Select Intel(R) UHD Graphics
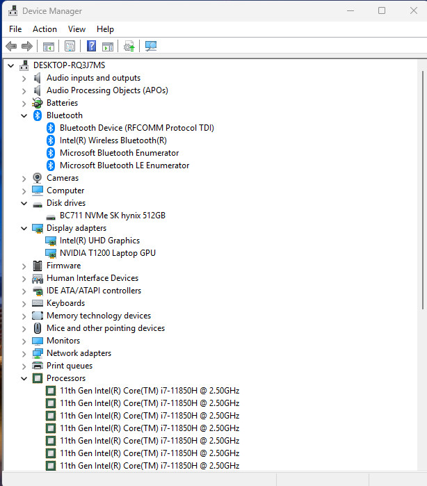The height and width of the screenshot is (486, 427). tap(99, 241)
